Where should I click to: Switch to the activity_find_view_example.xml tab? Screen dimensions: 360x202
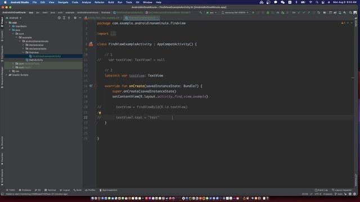click(x=103, y=18)
